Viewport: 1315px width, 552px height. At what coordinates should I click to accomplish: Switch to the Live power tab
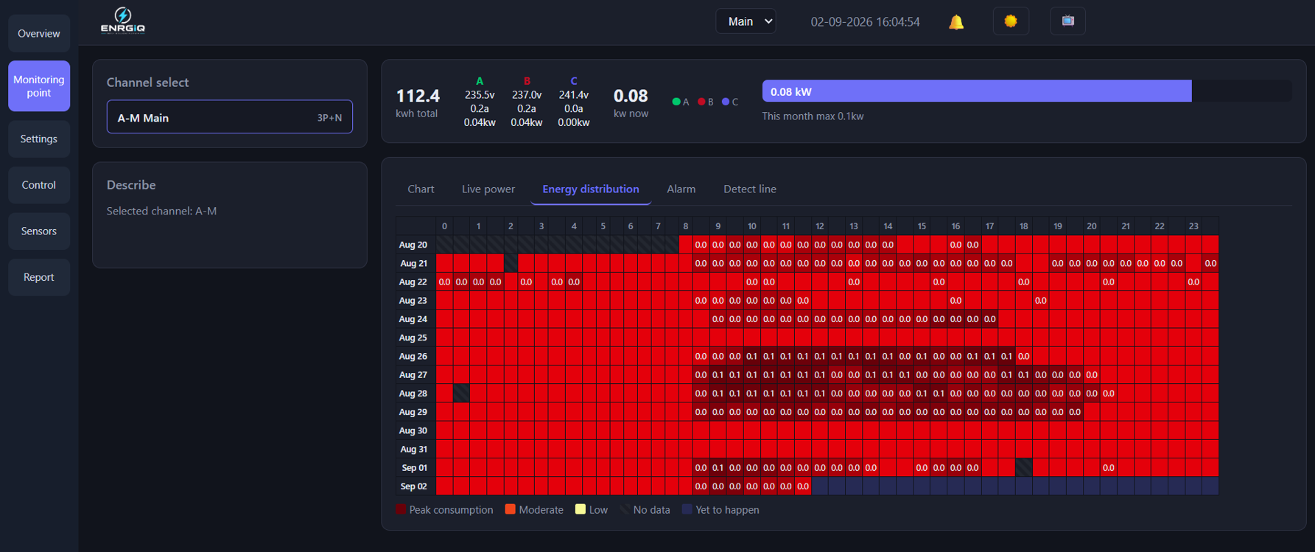(488, 189)
